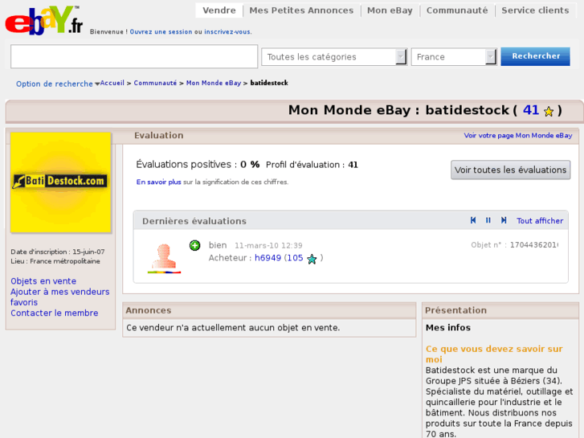Open the Mon eBay tab

click(390, 10)
